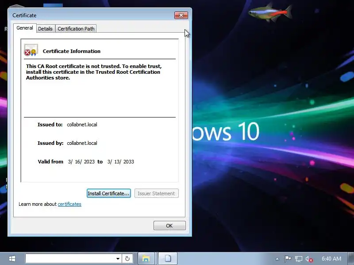Open the Certification Path tab
Screen dimensions: 354x265
click(x=76, y=29)
